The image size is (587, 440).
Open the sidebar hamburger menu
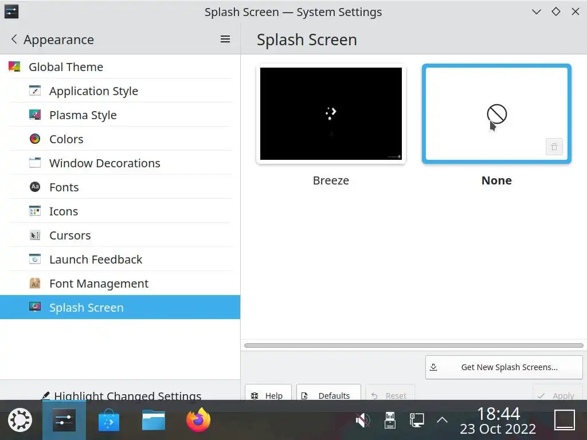(225, 39)
